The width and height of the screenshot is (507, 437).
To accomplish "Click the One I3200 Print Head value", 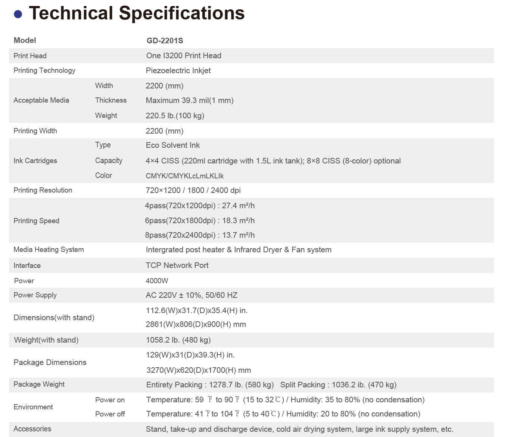I will (x=184, y=56).
